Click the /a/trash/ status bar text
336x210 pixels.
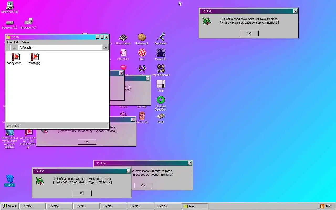pos(13,126)
